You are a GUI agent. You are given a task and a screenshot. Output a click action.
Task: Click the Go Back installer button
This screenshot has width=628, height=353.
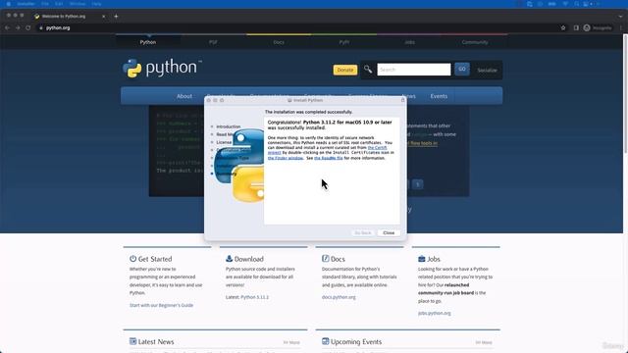(363, 233)
